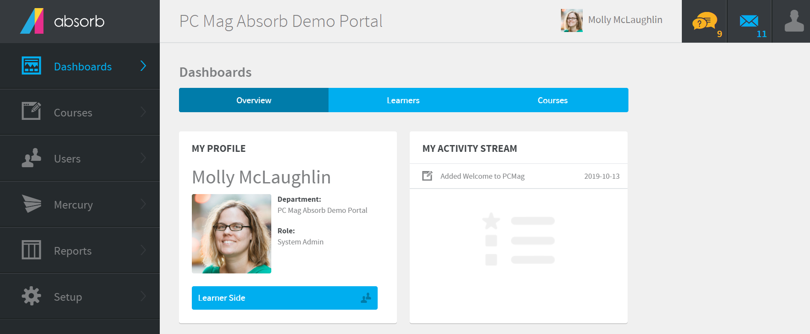Open the Reports sidebar icon

pyautogui.click(x=31, y=250)
